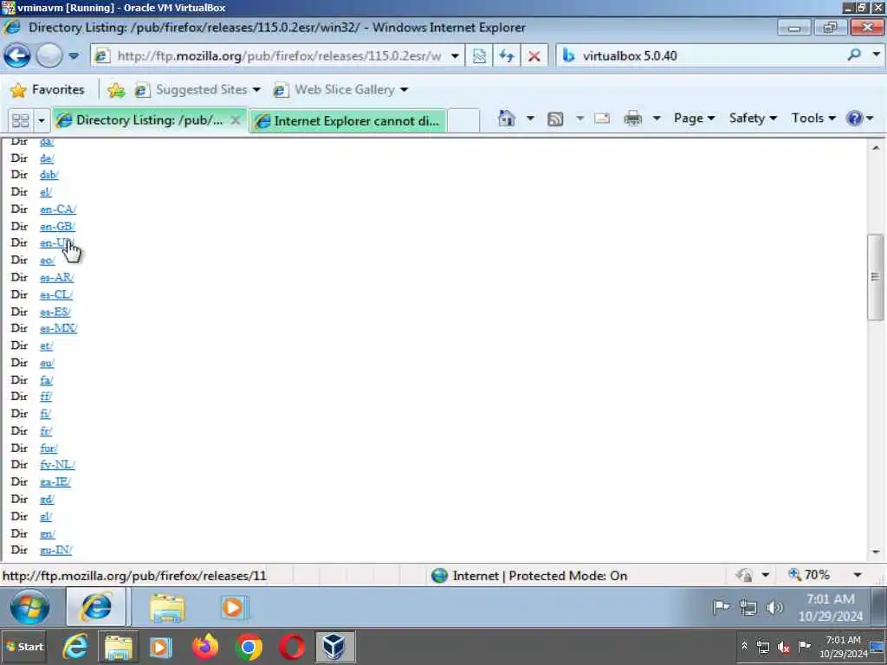Click the privacy report status icon
This screenshot has width=887, height=665.
744,576
